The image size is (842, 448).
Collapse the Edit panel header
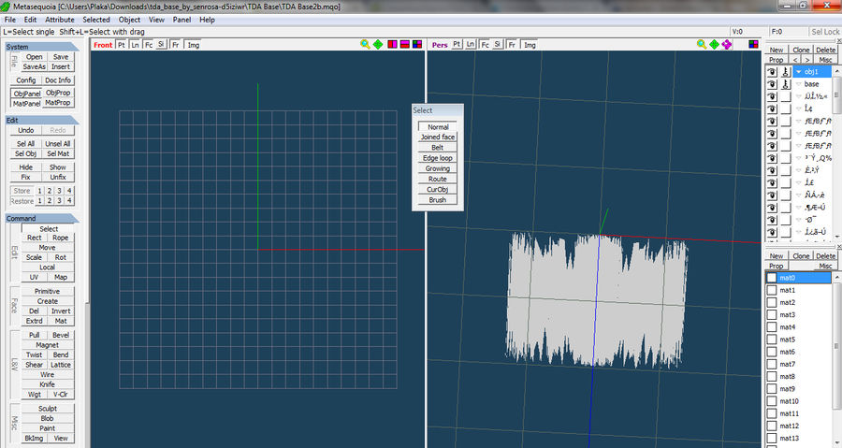(42, 120)
